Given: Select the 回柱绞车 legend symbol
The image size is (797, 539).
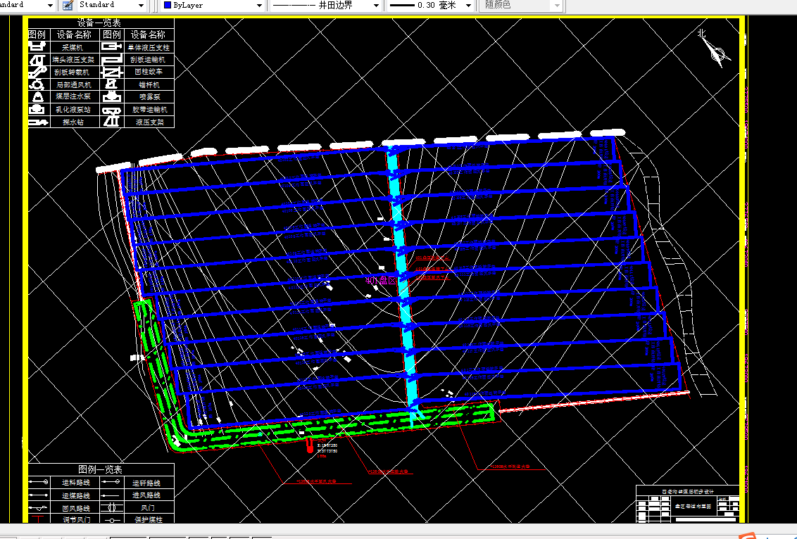Looking at the screenshot, I should coord(112,72).
